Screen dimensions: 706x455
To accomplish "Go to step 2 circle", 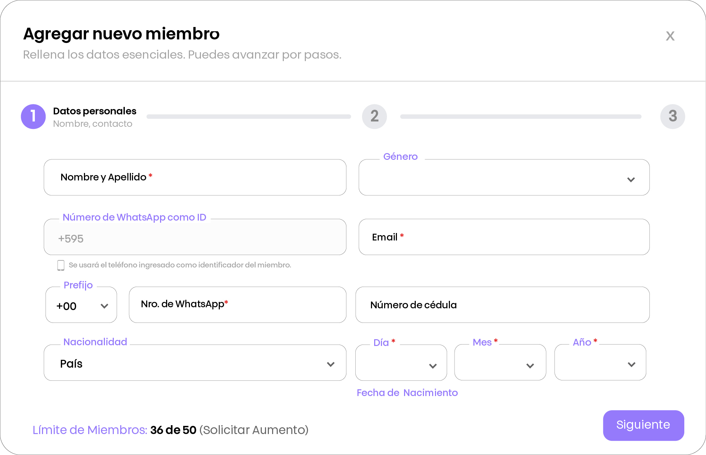I will click(x=374, y=117).
